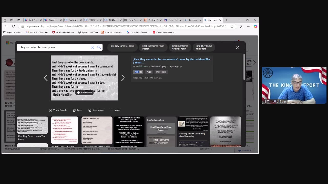This screenshot has height=184, width=328.
Task: Open the Copilot sidebar icon
Action: (x=255, y=26)
